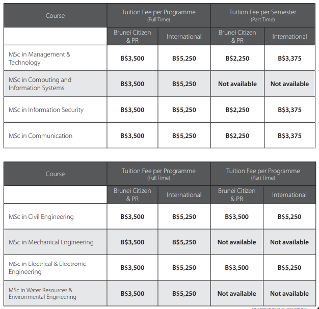The height and width of the screenshot is (309, 319).
Task: Select the full-time B$5,250 fee for Civil Engineering
Action: [184, 217]
